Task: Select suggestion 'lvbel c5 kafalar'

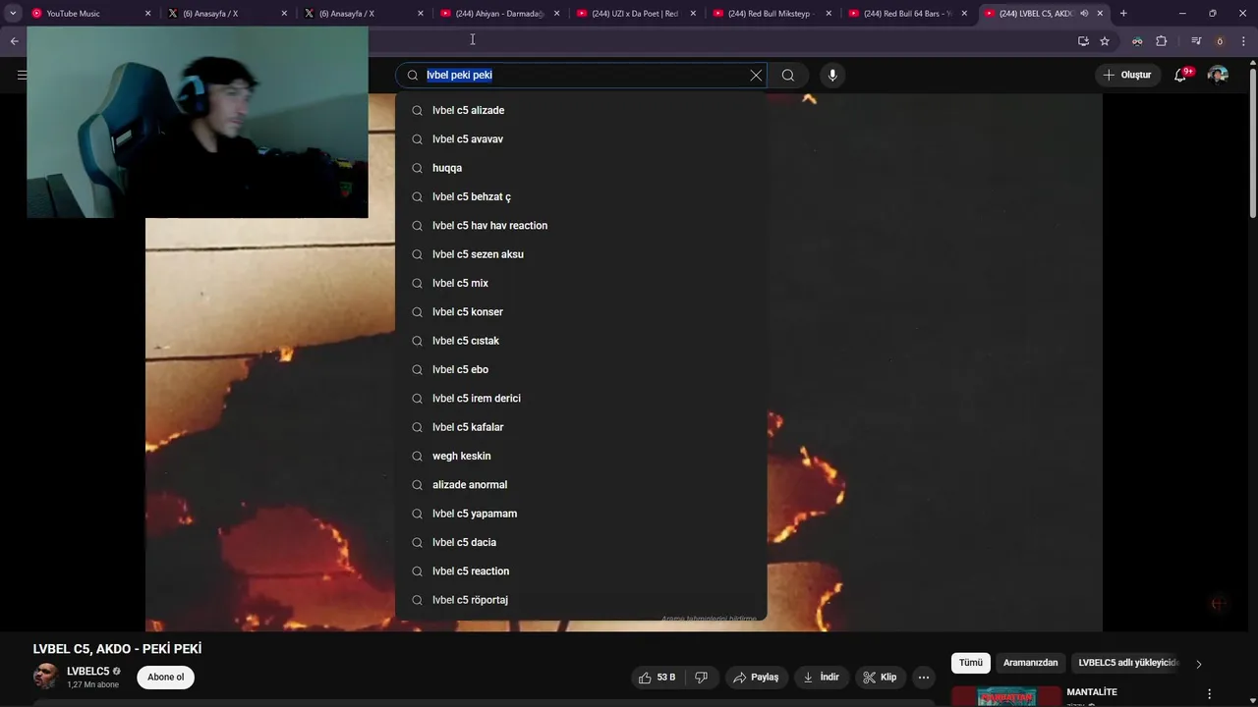Action: pyautogui.click(x=581, y=427)
